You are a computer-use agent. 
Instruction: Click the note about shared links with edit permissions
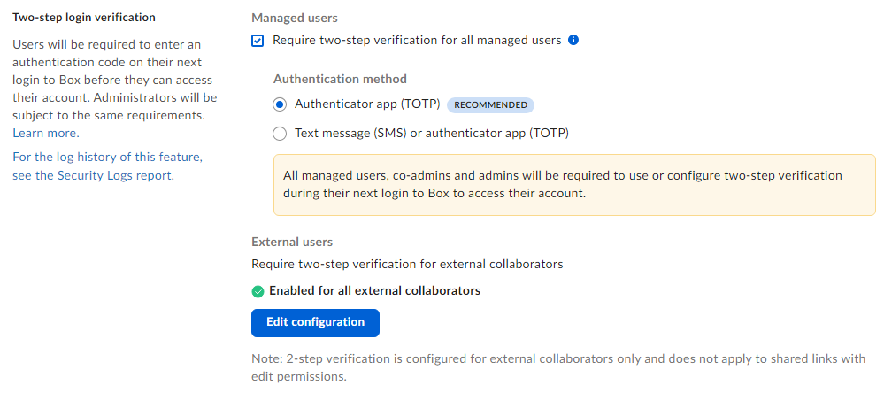558,367
